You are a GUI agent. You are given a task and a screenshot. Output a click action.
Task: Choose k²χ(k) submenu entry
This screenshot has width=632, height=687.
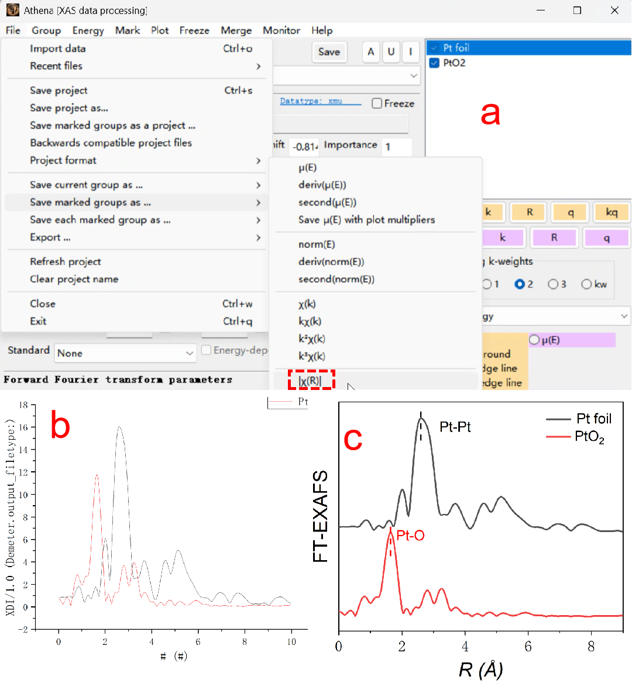[376, 339]
